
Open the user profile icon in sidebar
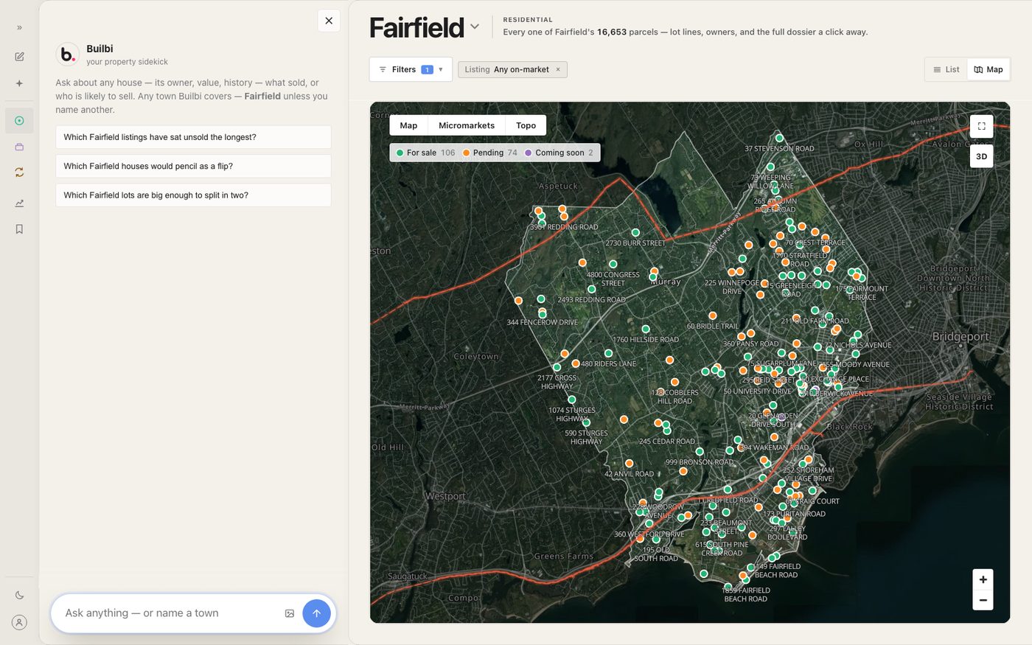(x=19, y=622)
